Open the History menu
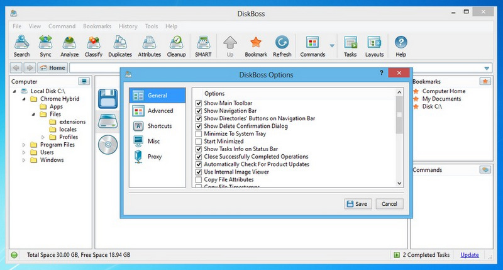Image resolution: width=503 pixels, height=270 pixels. coord(128,26)
